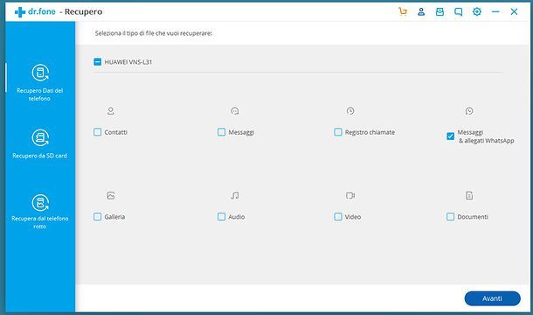The height and width of the screenshot is (315, 533).
Task: Click the WhatsApp icon
Action: tap(469, 111)
